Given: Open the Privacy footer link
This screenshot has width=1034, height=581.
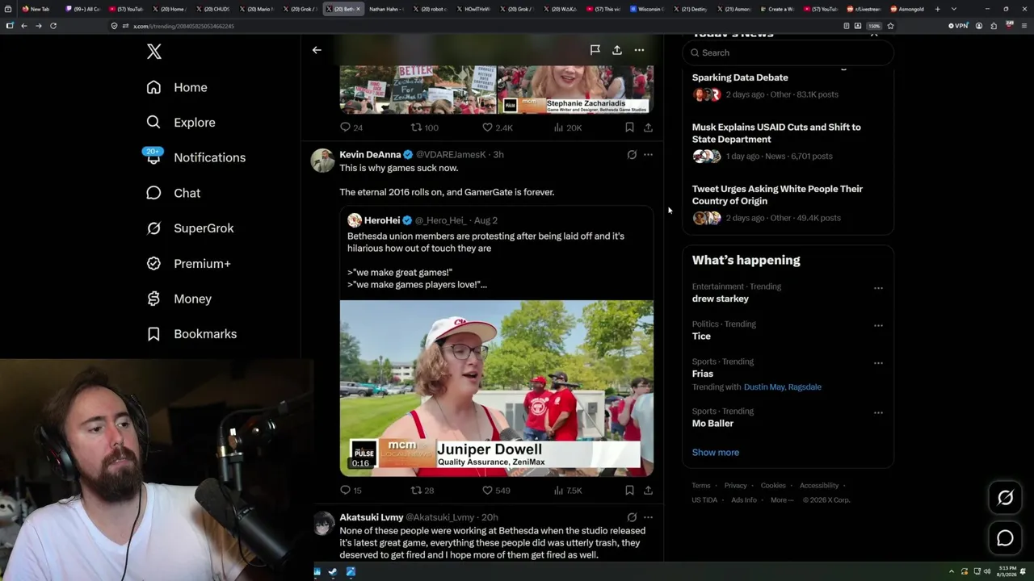Looking at the screenshot, I should tap(736, 486).
